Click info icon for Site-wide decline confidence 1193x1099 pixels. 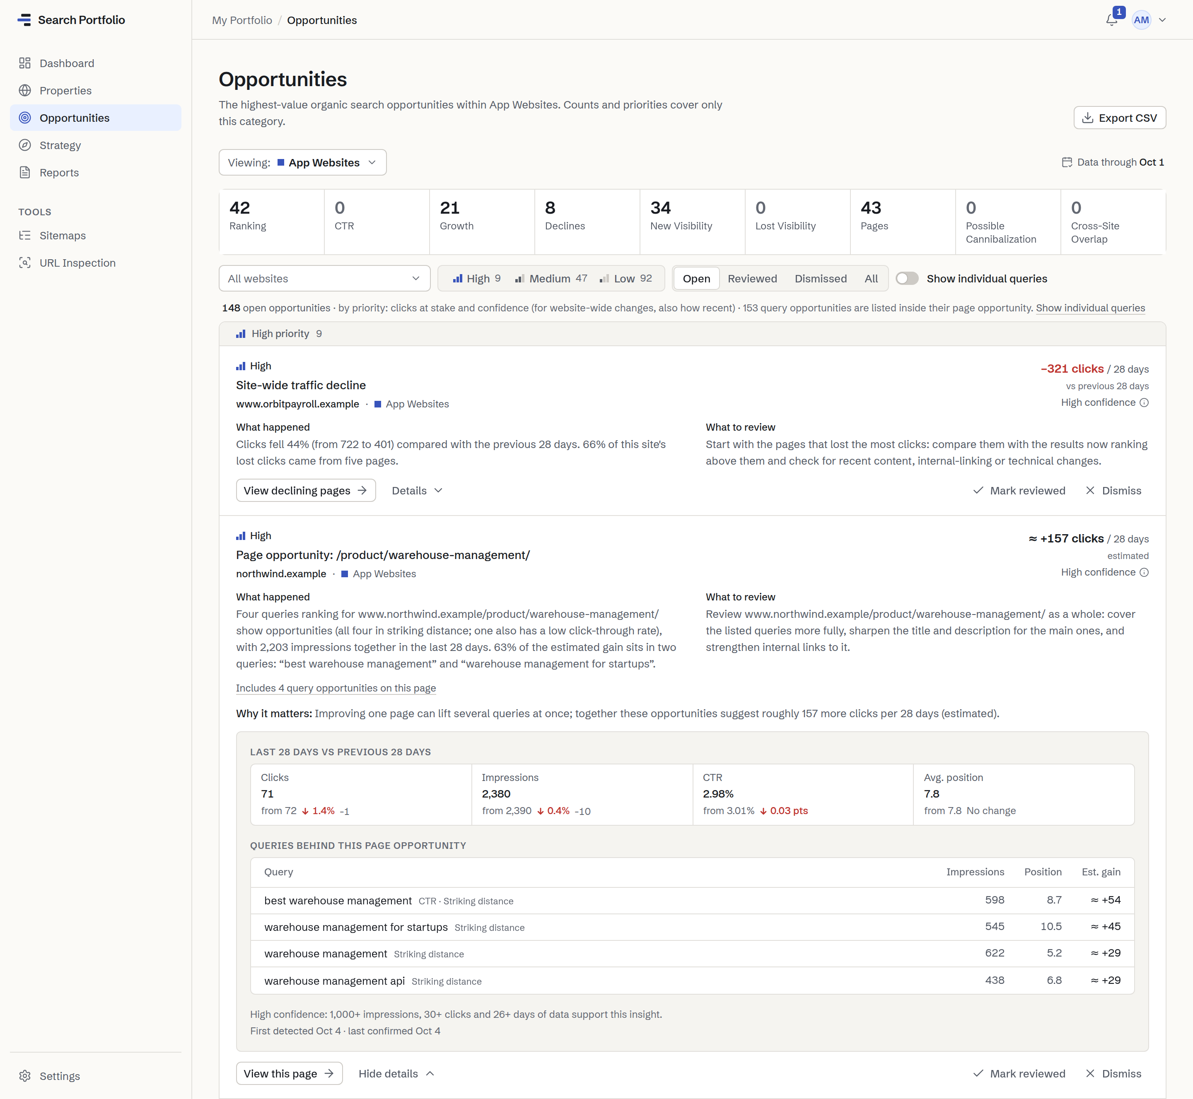(x=1144, y=402)
